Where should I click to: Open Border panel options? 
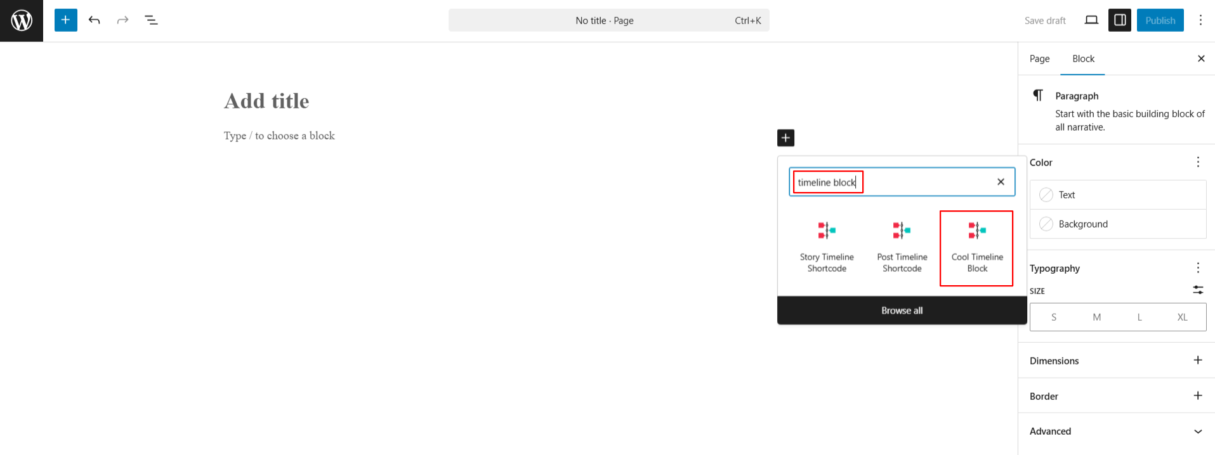tap(1198, 396)
